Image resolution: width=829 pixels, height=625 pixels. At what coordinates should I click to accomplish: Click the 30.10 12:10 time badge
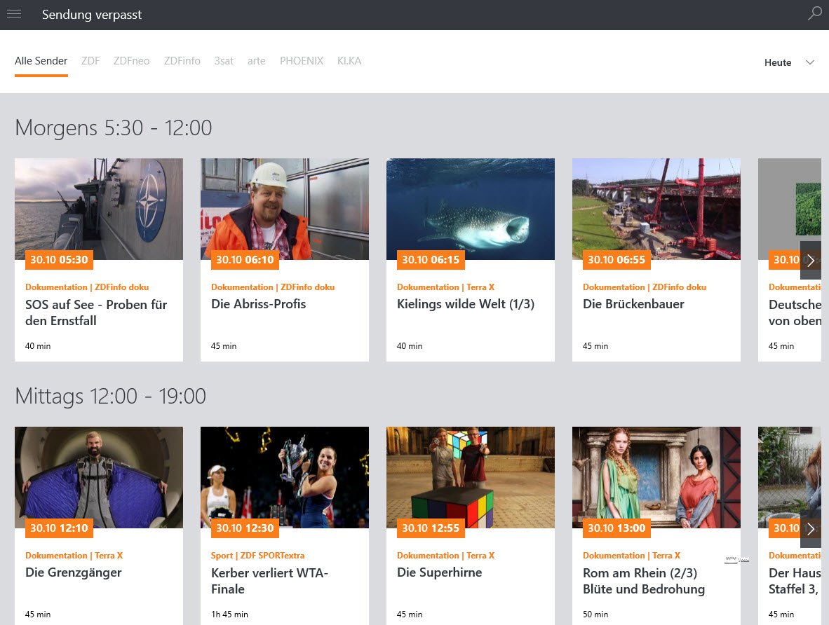click(59, 528)
